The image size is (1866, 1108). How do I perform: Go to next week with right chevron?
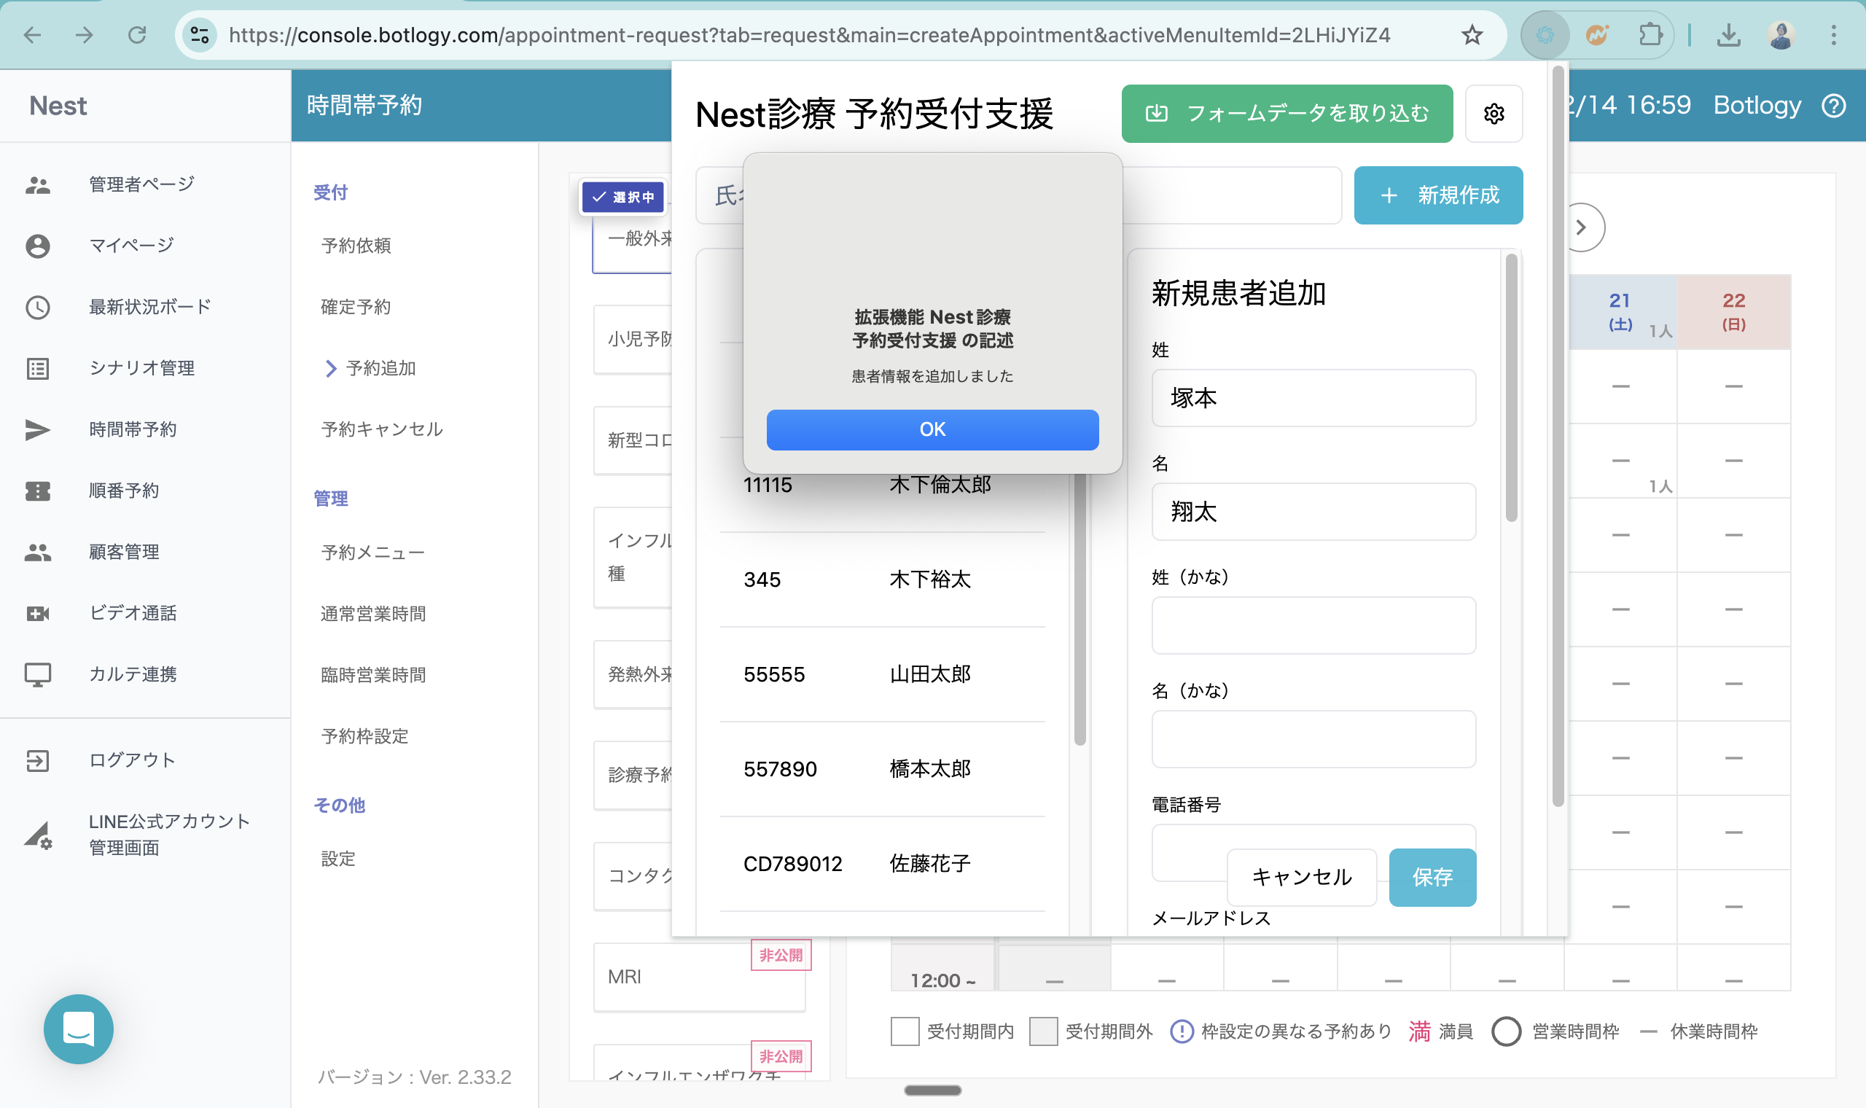(1580, 227)
